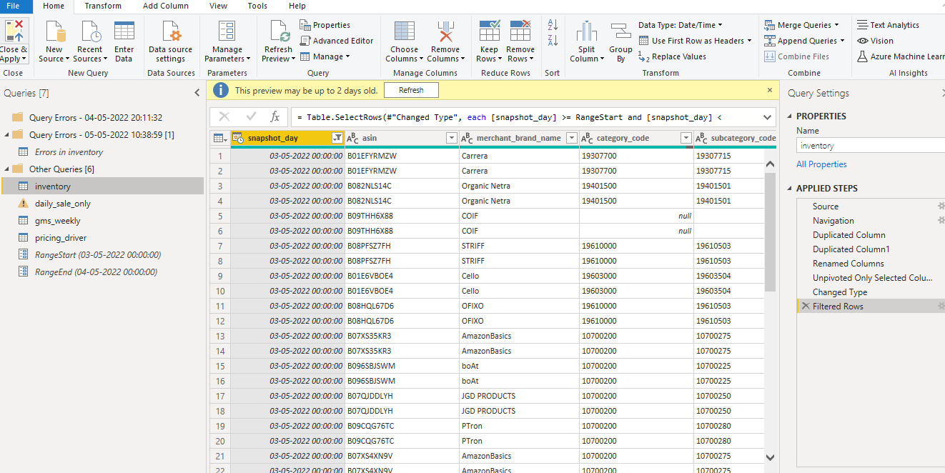Collapse the Other Queries folder

pyautogui.click(x=6, y=169)
